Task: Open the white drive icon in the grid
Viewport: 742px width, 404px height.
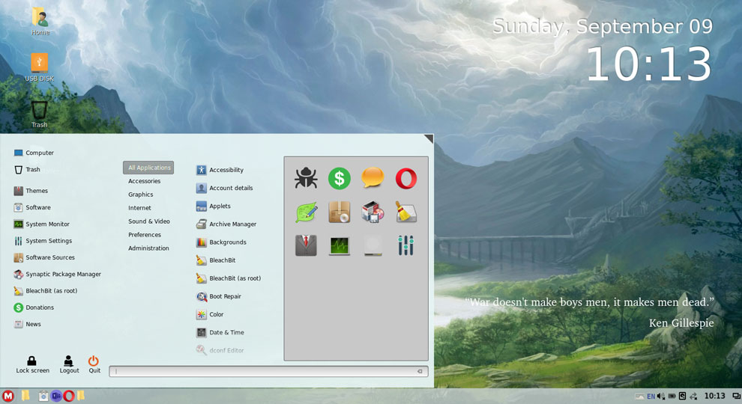Action: (x=372, y=245)
